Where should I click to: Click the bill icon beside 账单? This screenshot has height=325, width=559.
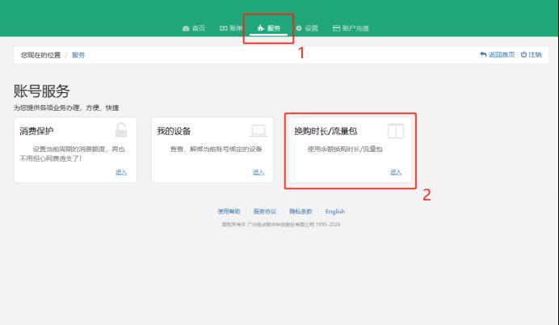point(222,28)
